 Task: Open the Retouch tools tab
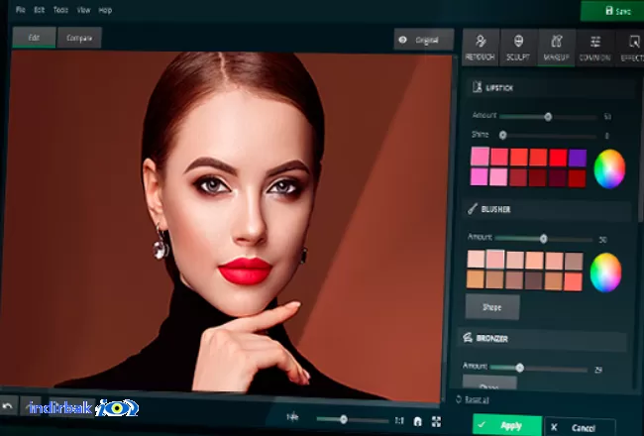[481, 48]
